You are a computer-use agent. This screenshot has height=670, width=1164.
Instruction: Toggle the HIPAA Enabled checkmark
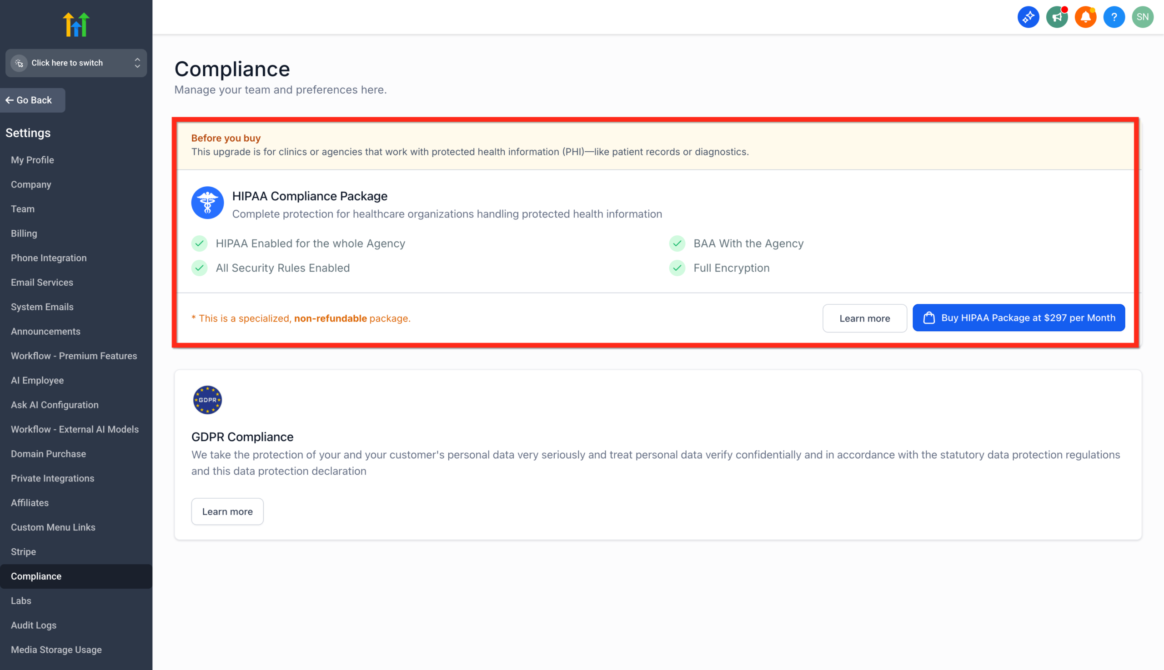point(200,243)
